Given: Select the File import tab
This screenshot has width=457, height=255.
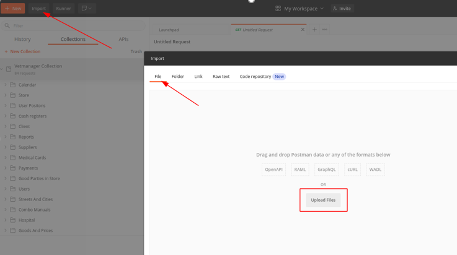Looking at the screenshot, I should coord(158,77).
